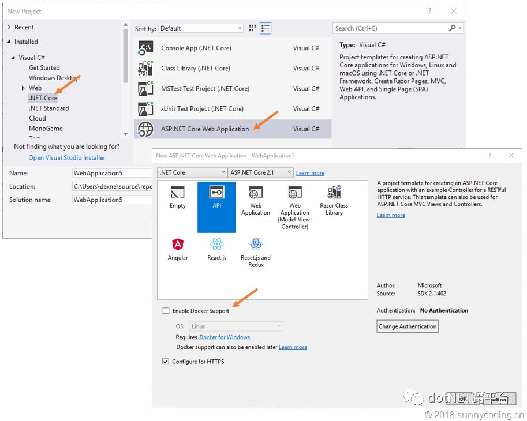Open search options dropdown arrow
Screen dimensions: 527x421
460,28
